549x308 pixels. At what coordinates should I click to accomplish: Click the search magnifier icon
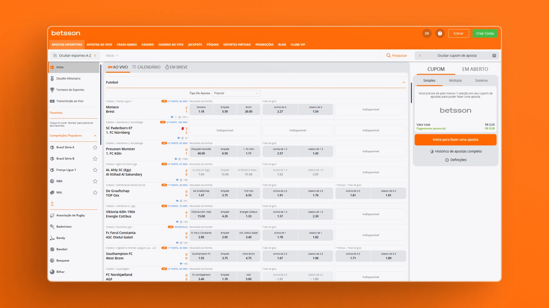pos(388,56)
